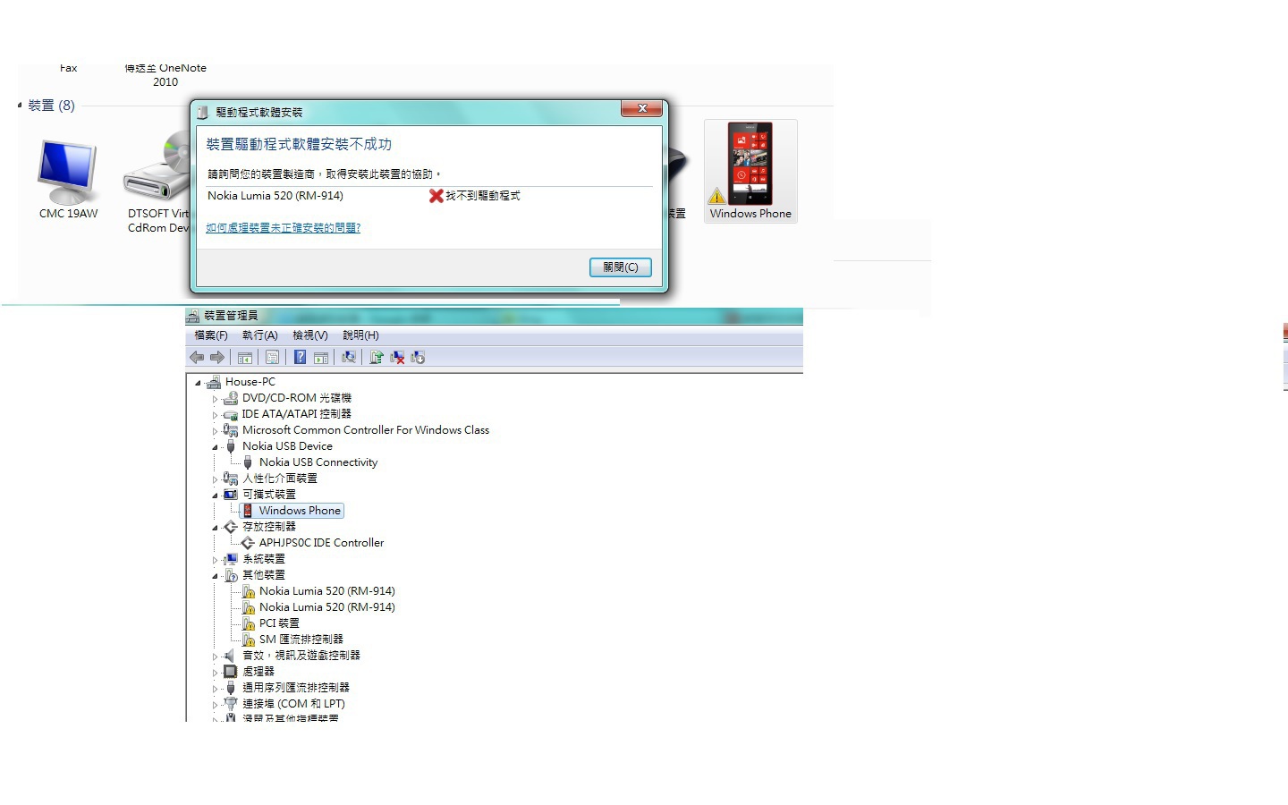Close the 驅動程式軟體安裝 dialog with X

pos(642,108)
